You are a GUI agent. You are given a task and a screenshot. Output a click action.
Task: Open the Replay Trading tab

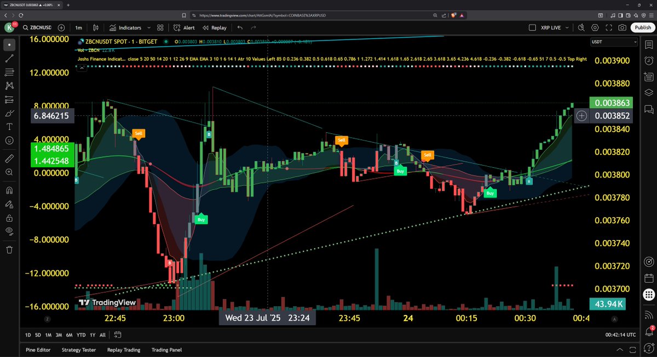124,350
